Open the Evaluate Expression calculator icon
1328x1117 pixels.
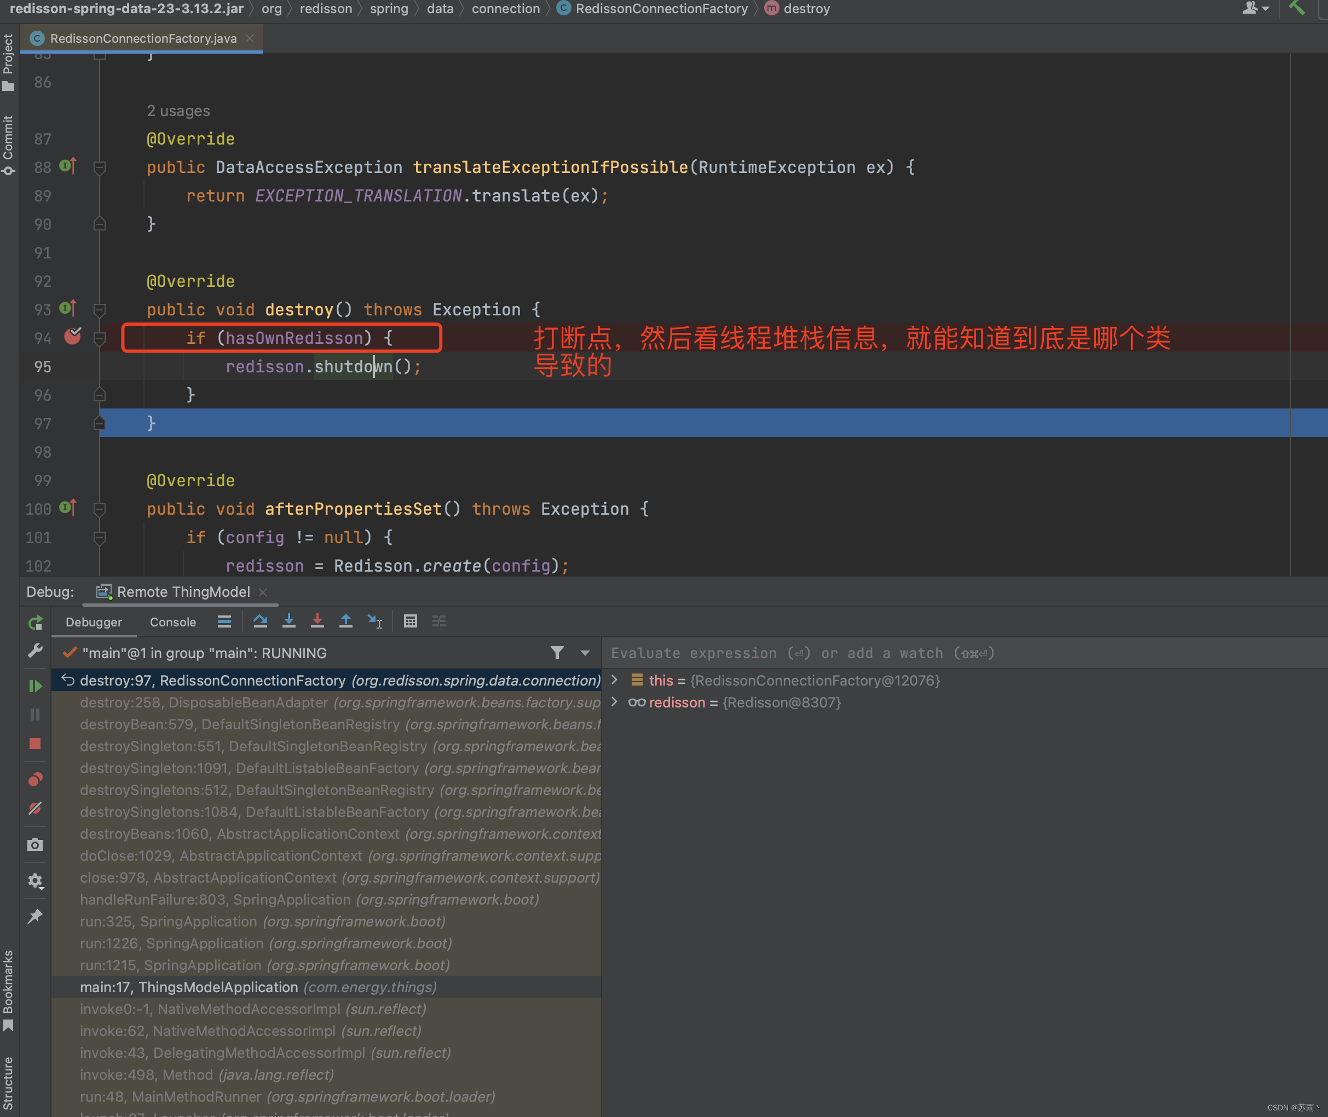(410, 621)
